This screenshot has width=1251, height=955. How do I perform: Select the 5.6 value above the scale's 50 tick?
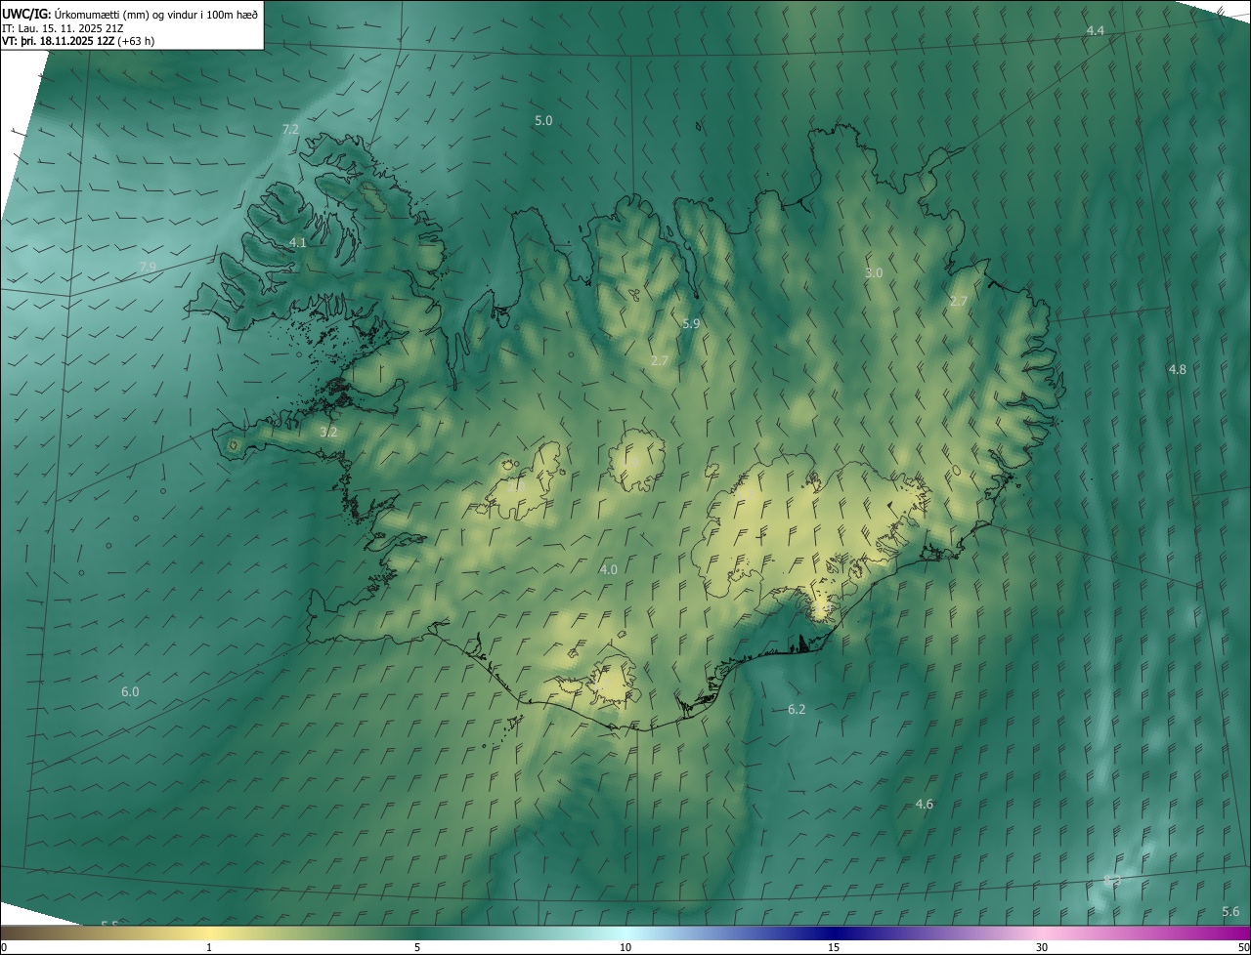tap(1230, 912)
